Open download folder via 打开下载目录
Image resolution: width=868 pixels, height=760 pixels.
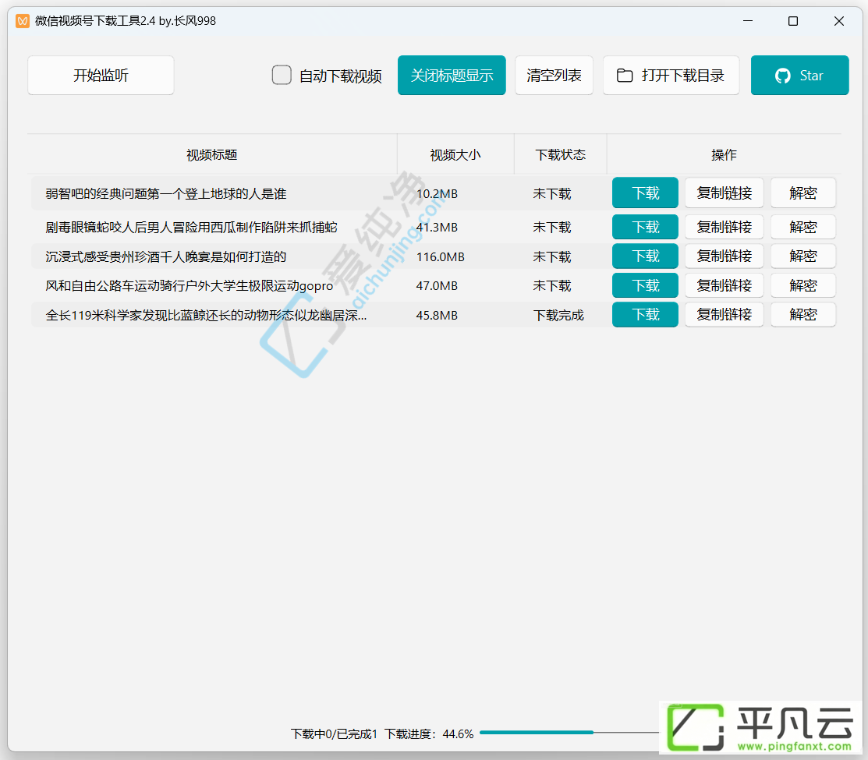671,76
